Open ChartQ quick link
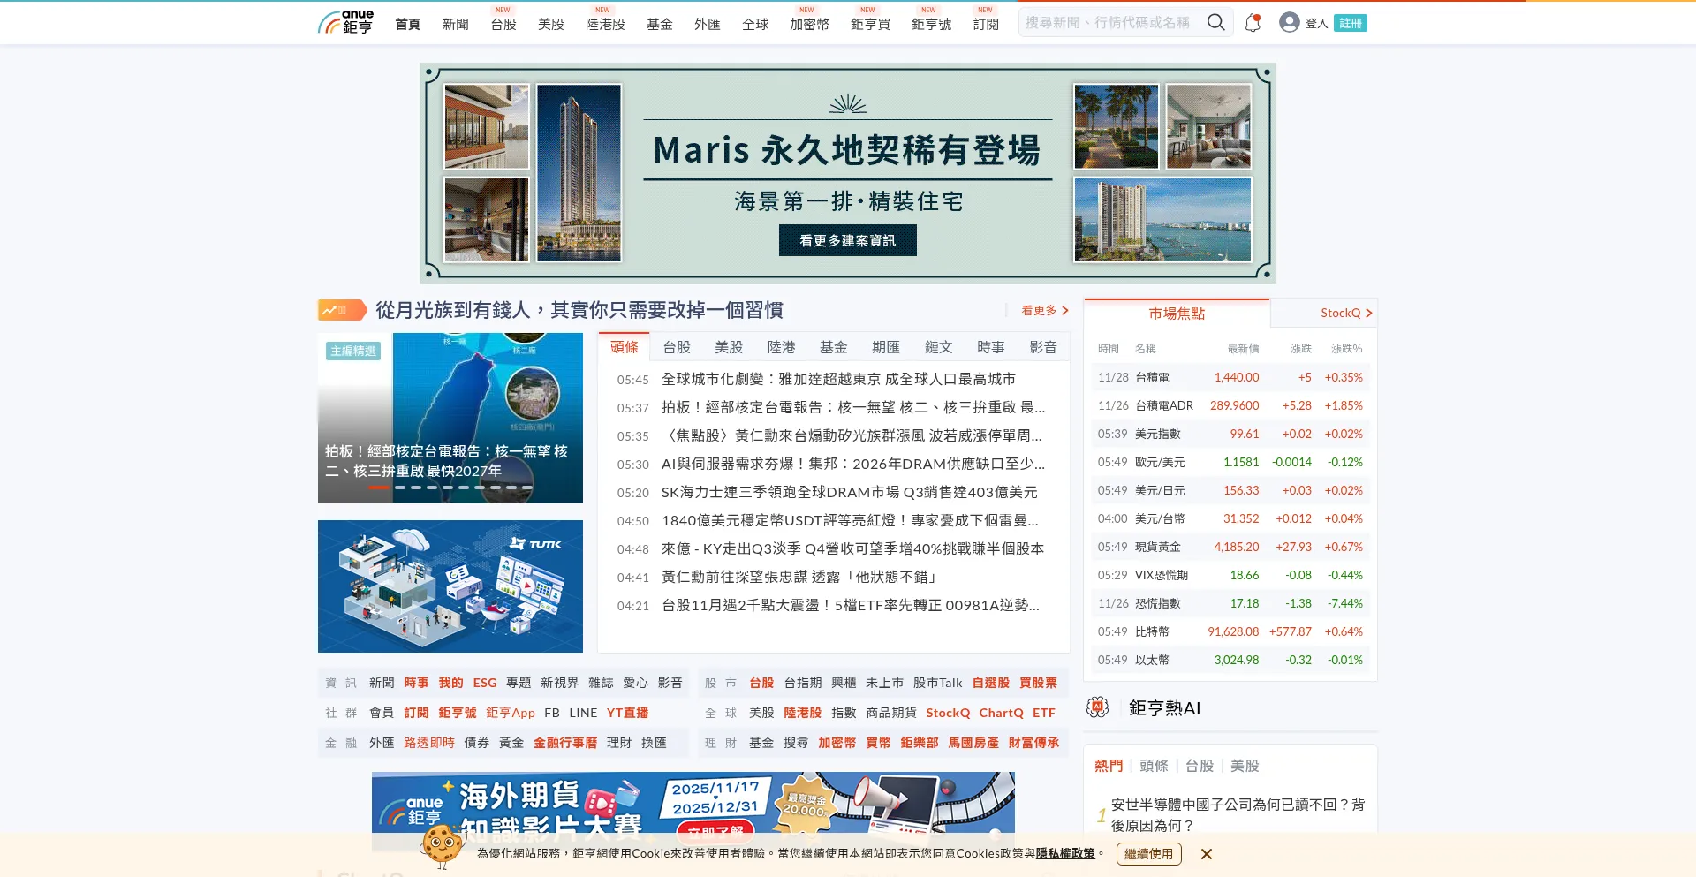 (1001, 713)
